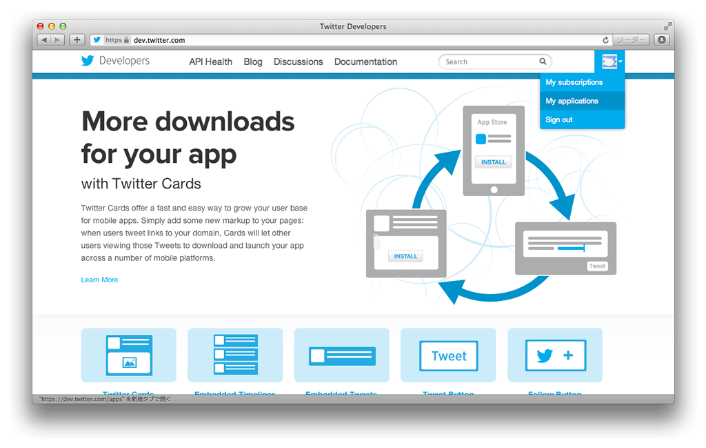706x448 pixels.
Task: Select My subscriptions from the menu
Action: tap(582, 82)
